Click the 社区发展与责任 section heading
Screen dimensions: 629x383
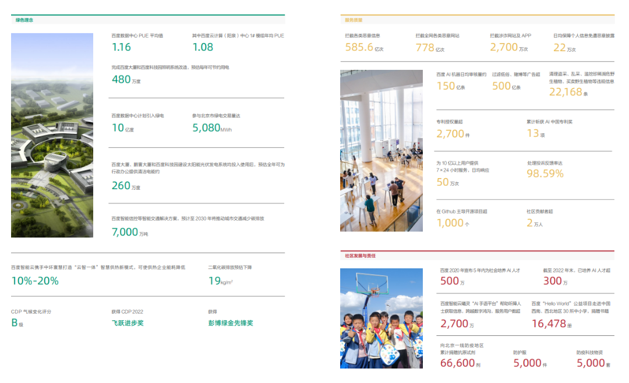click(x=361, y=256)
